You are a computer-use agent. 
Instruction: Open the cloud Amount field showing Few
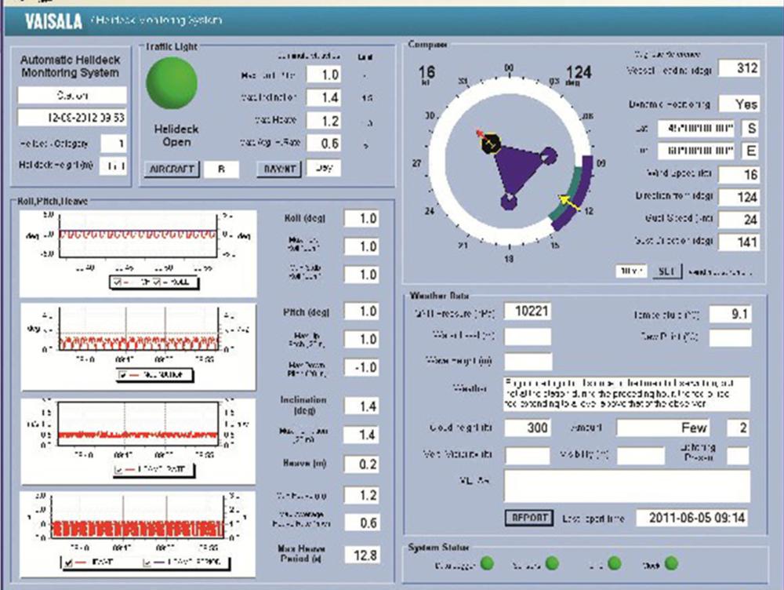click(x=665, y=428)
